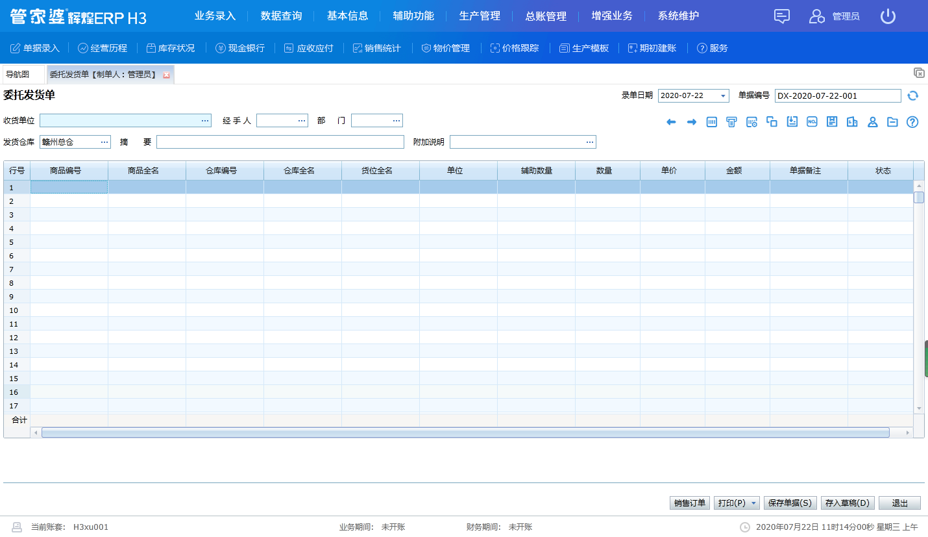This screenshot has width=928, height=537.
Task: Open 单据录入 toolbar shortcut
Action: click(35, 48)
